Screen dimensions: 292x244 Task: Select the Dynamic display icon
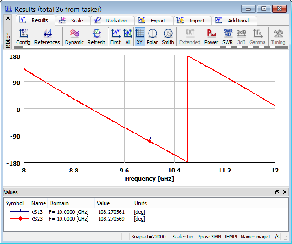[x=74, y=37]
